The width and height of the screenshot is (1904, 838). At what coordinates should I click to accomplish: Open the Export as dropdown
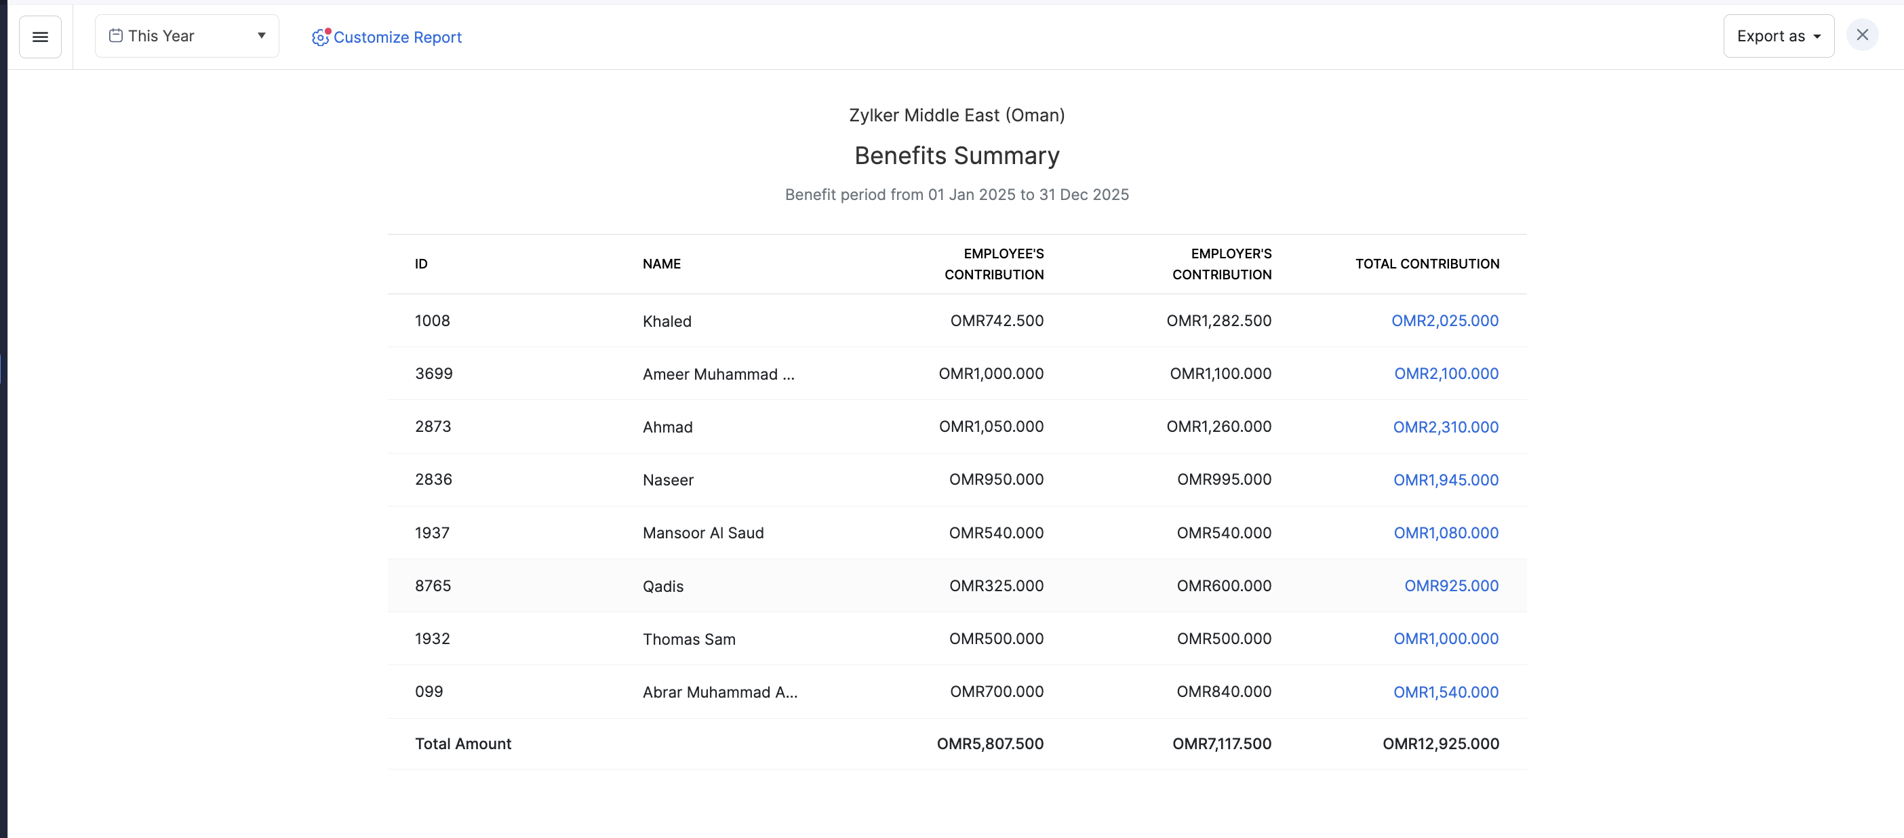(x=1778, y=36)
